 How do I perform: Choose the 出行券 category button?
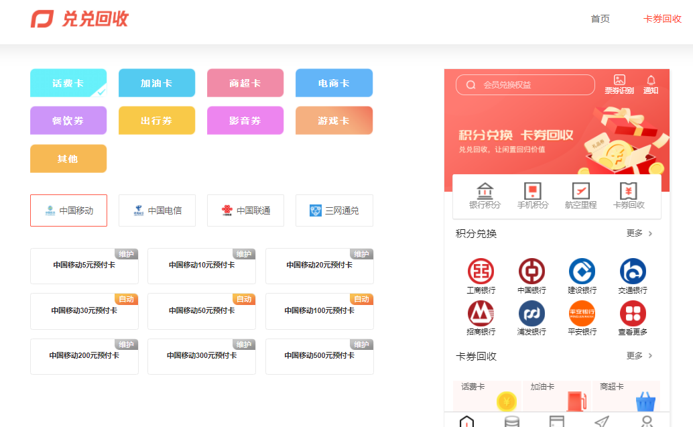pos(157,120)
